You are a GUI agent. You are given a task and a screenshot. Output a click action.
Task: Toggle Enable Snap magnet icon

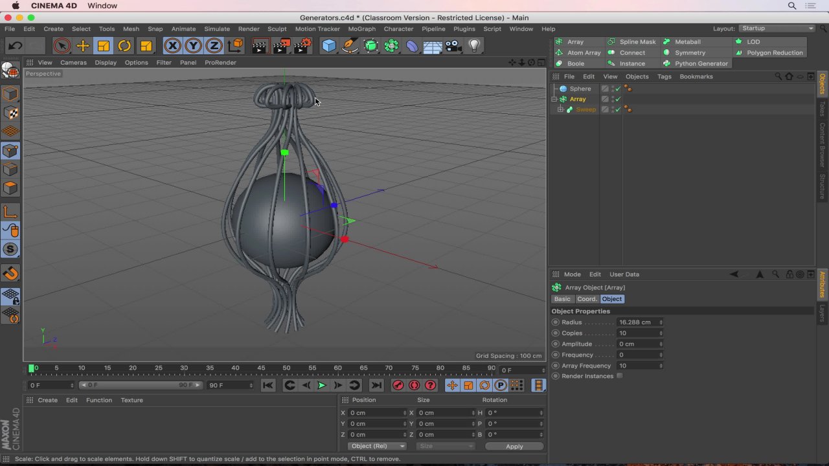(10, 273)
